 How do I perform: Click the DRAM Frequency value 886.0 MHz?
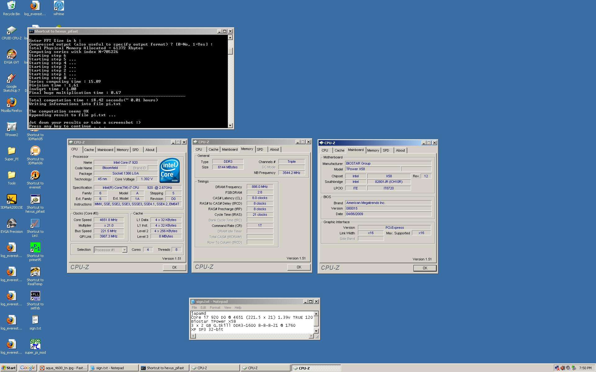[260, 187]
